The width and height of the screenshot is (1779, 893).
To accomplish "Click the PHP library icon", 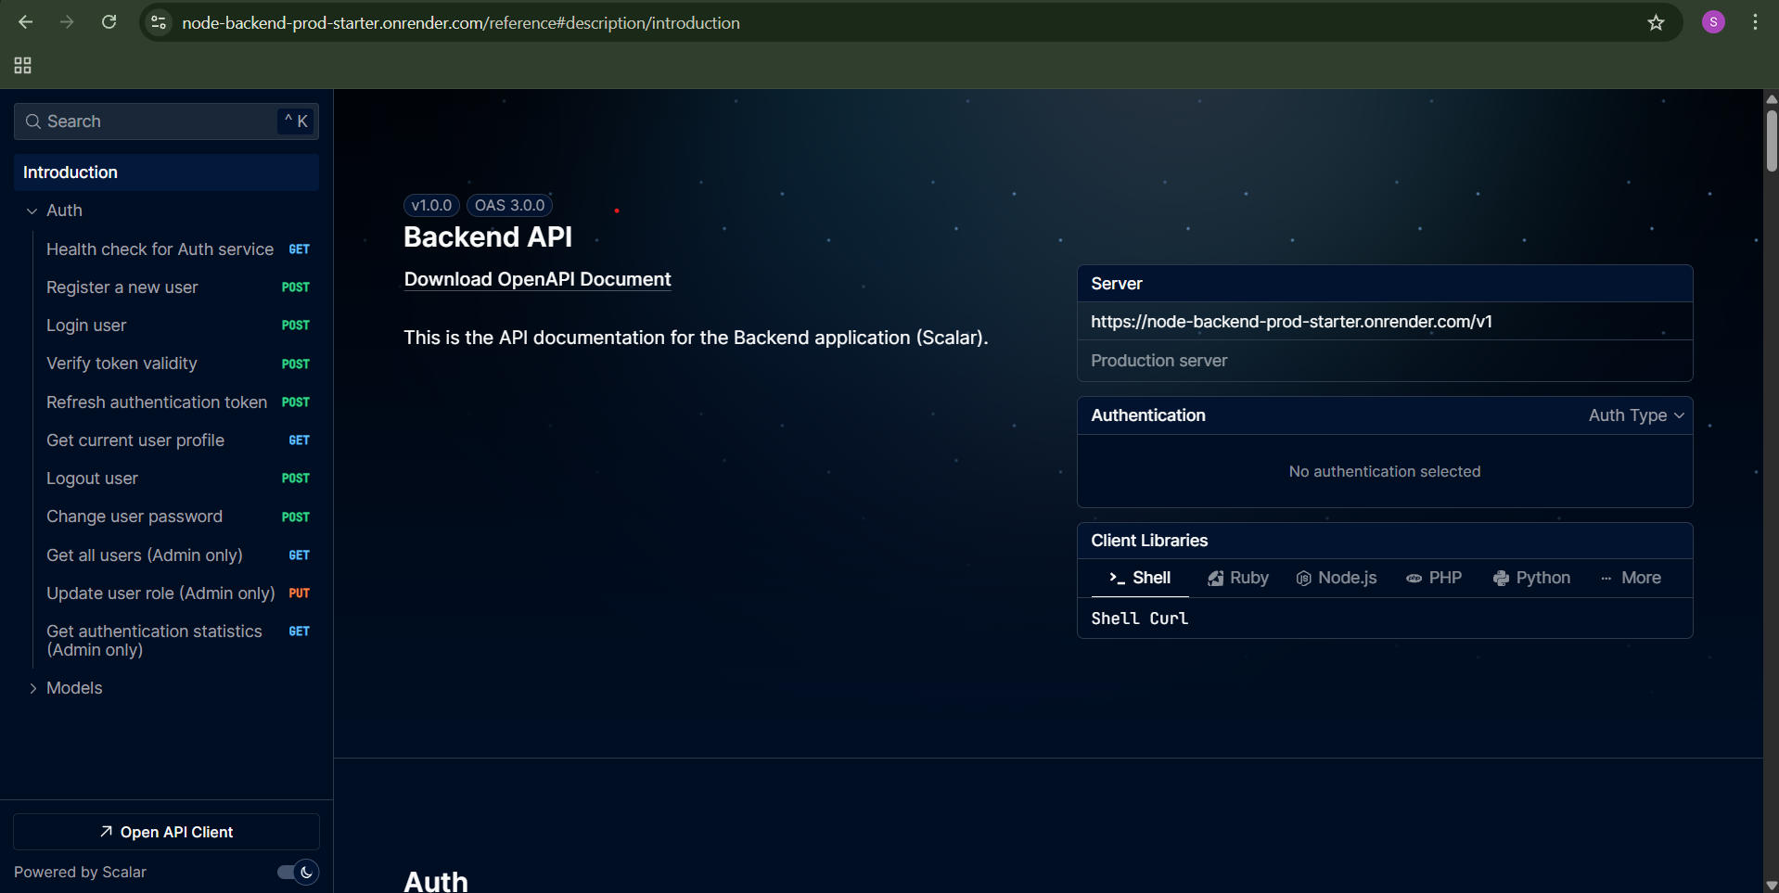I will (x=1414, y=579).
